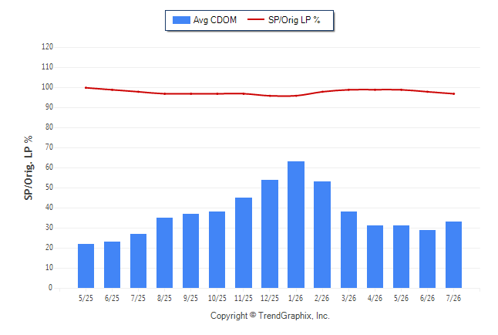This screenshot has width=498, height=335.
Task: Click the 7/26 bar
Action: (x=453, y=255)
